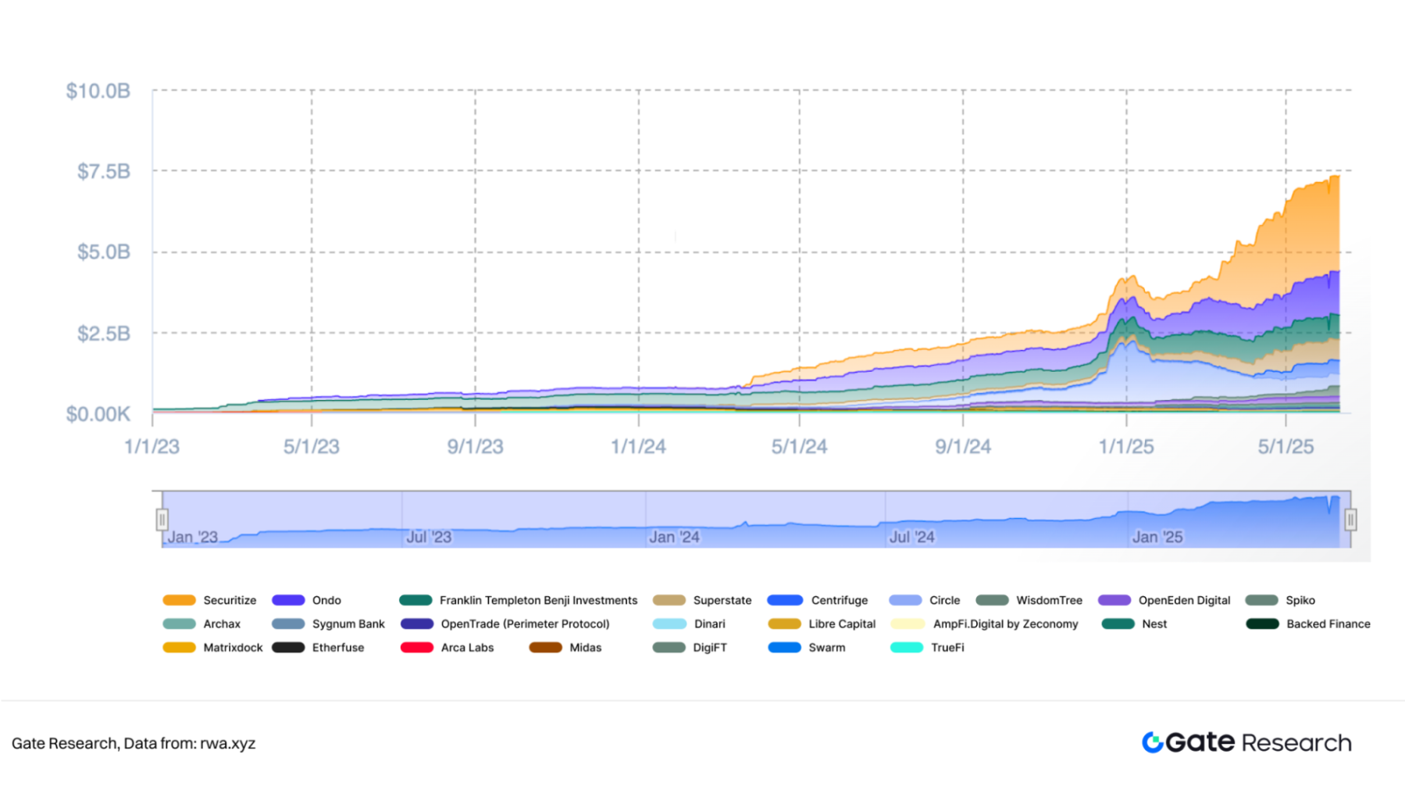1405x786 pixels.
Task: Click the Circle legend swatch
Action: [905, 600]
